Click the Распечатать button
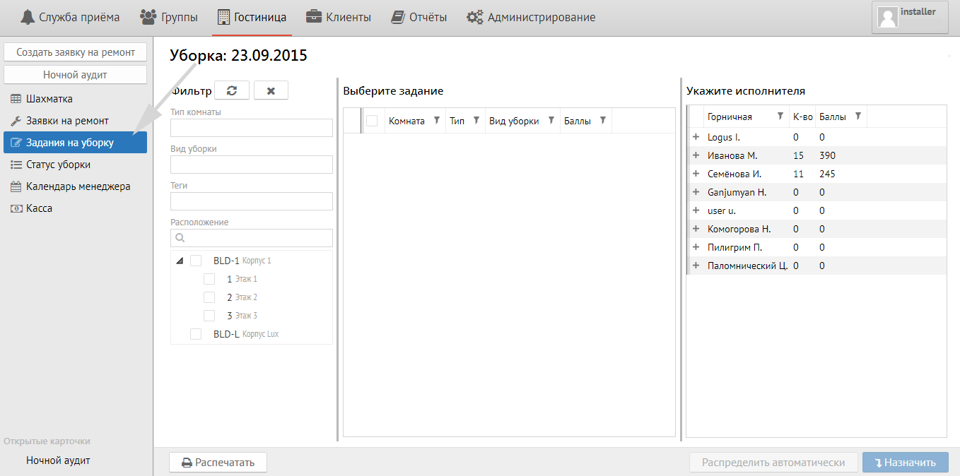 218,463
